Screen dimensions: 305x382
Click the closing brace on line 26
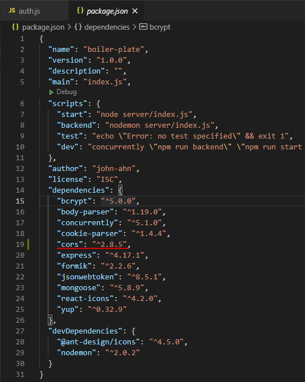[50, 320]
